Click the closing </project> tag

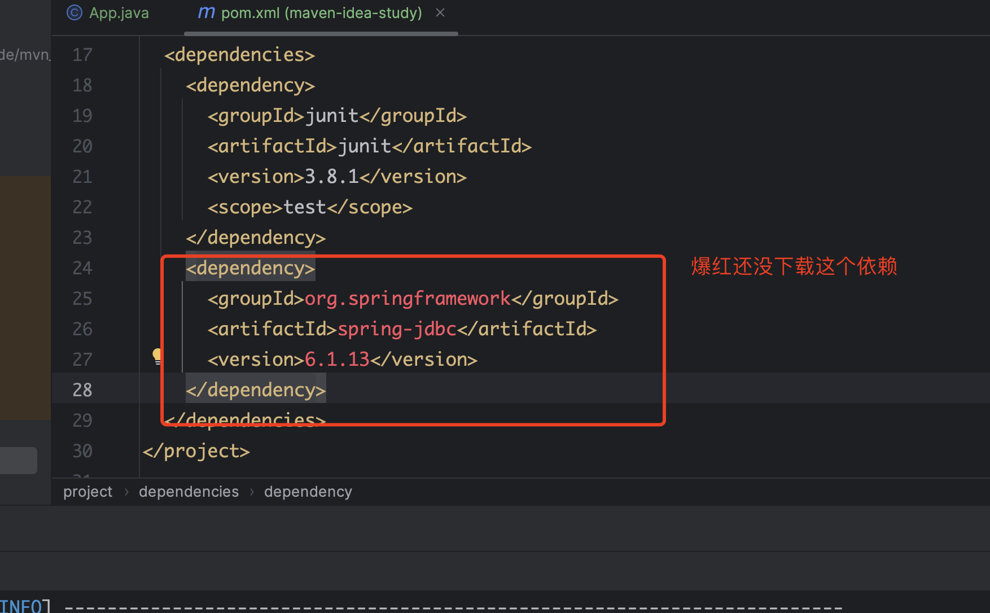(x=196, y=451)
